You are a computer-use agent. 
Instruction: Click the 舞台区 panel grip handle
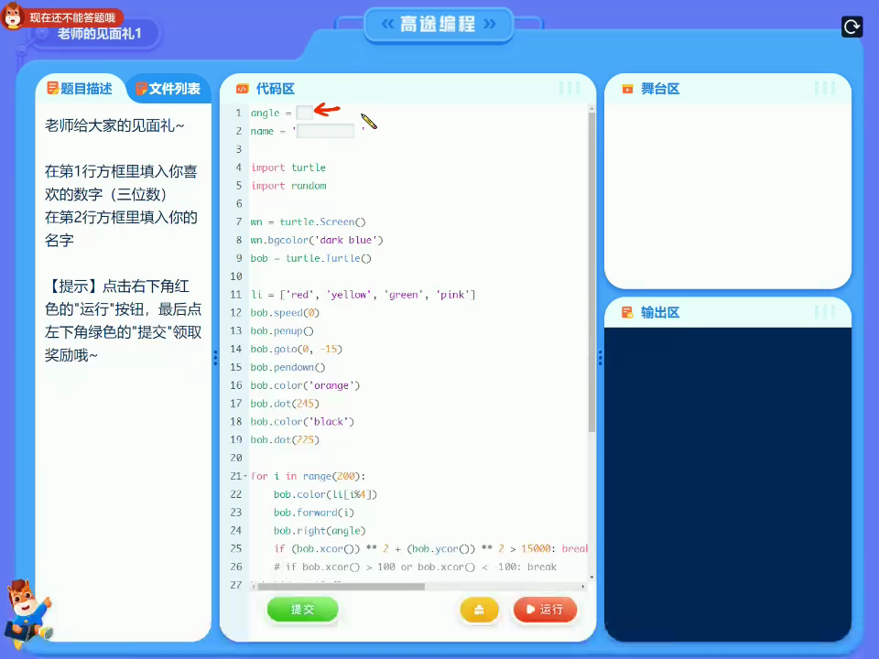click(825, 88)
